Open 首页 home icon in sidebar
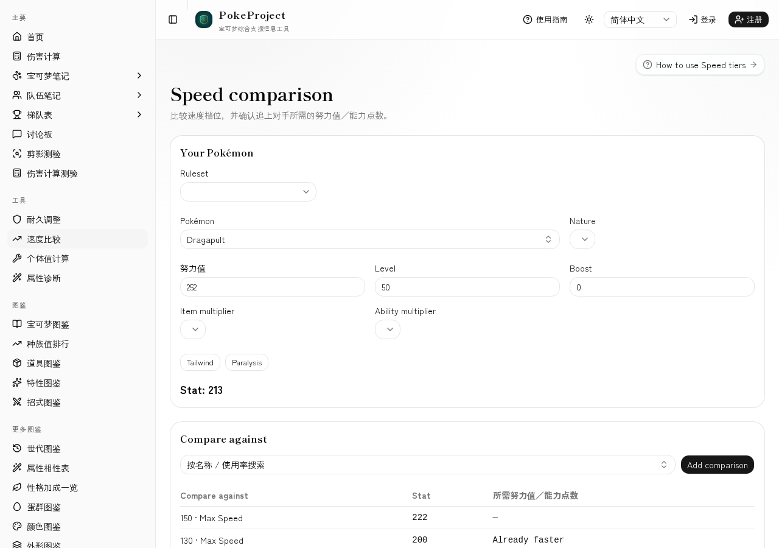The image size is (779, 548). (17, 37)
